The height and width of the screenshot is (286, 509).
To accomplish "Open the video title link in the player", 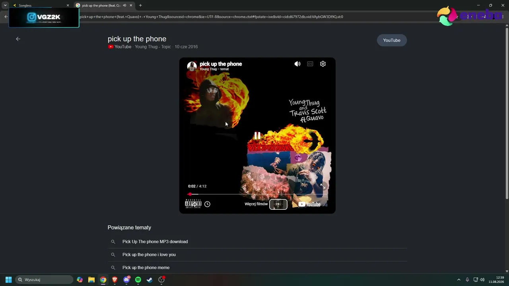I will click(221, 64).
